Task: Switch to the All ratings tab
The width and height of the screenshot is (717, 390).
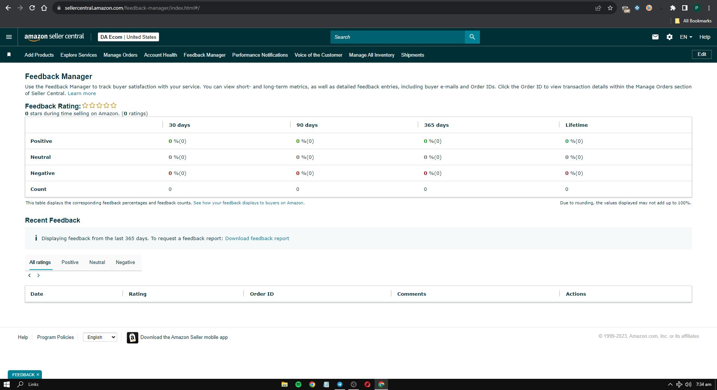Action: [x=40, y=262]
